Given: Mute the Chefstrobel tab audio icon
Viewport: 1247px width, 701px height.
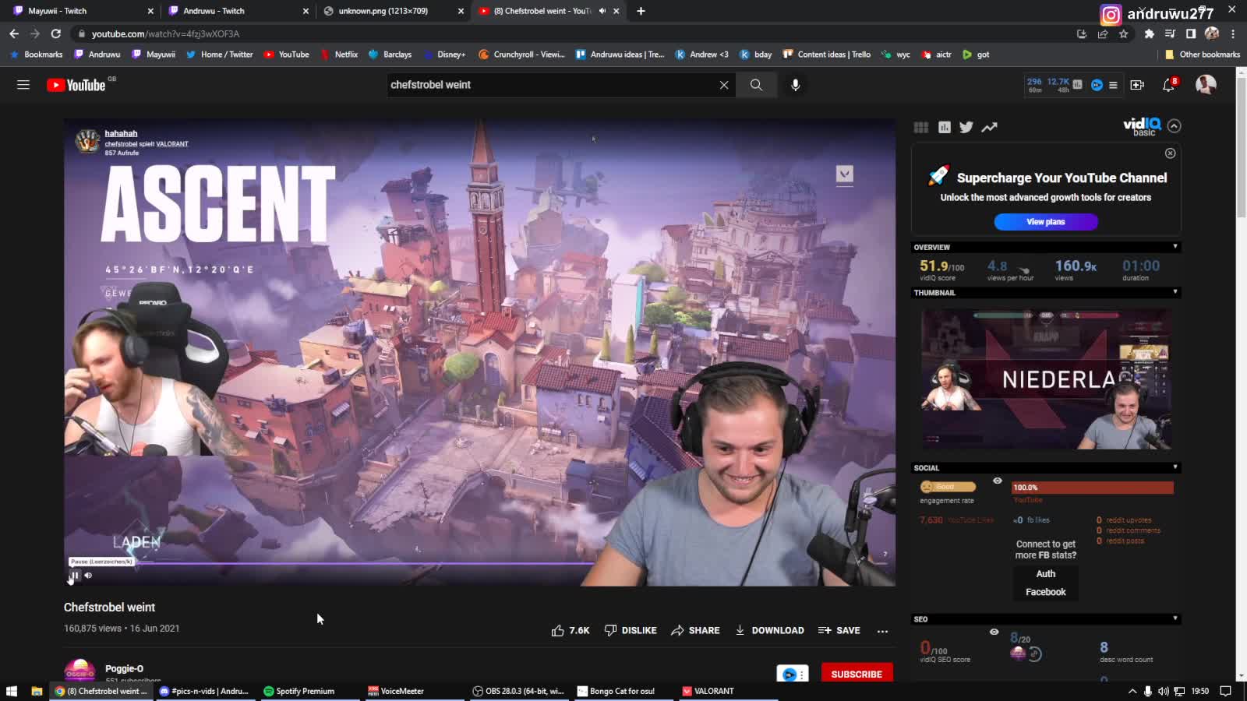Looking at the screenshot, I should (602, 11).
